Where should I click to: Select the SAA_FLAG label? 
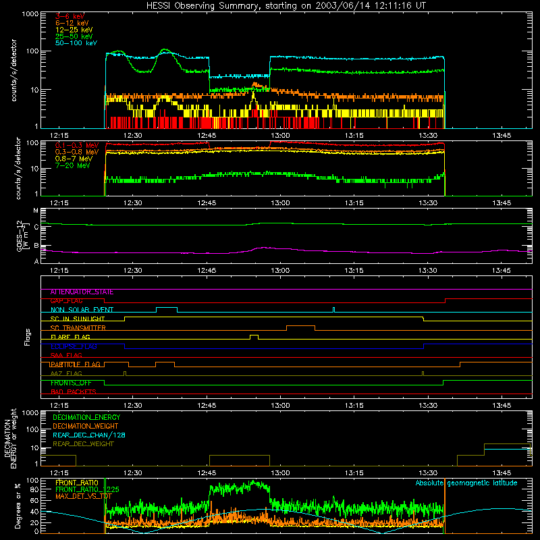click(x=66, y=355)
